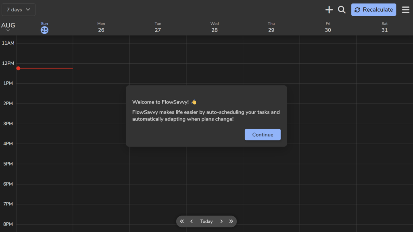
Task: Expand the AUG month picker
Action: [8, 27]
